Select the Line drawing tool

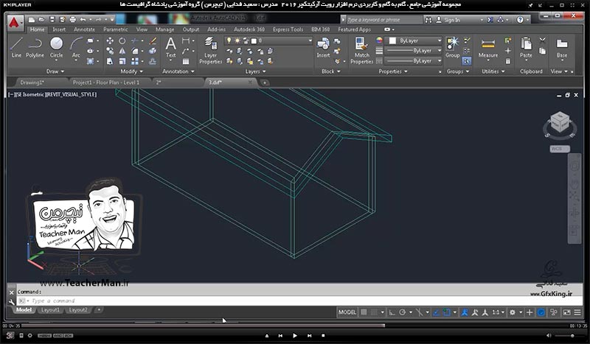click(16, 48)
